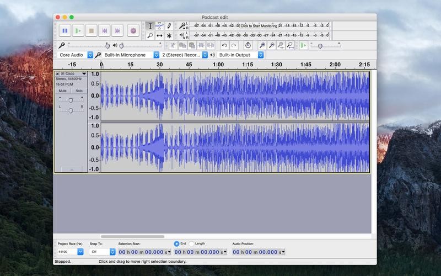Select the Length radio button
441x276 pixels.
point(191,243)
